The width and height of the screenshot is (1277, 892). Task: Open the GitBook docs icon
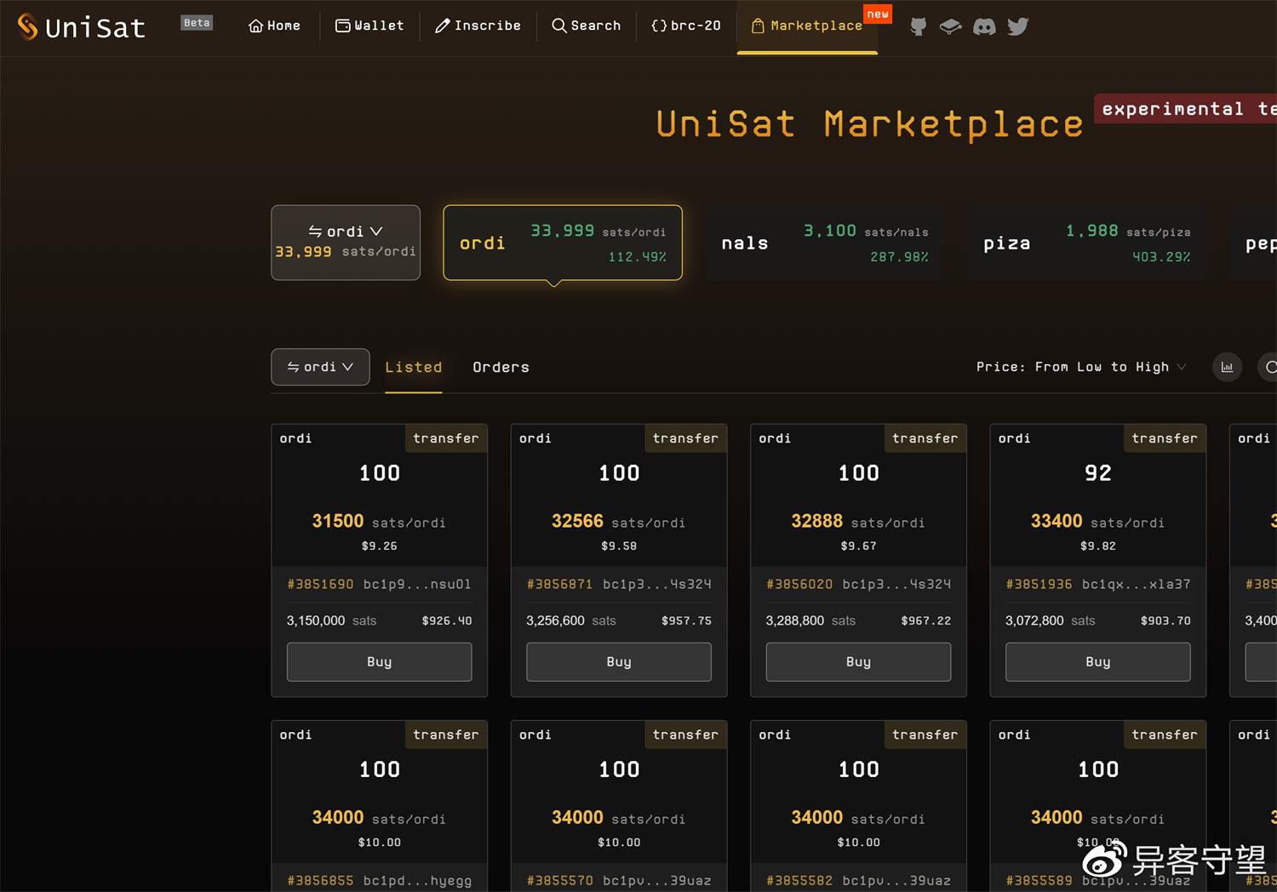click(x=950, y=26)
